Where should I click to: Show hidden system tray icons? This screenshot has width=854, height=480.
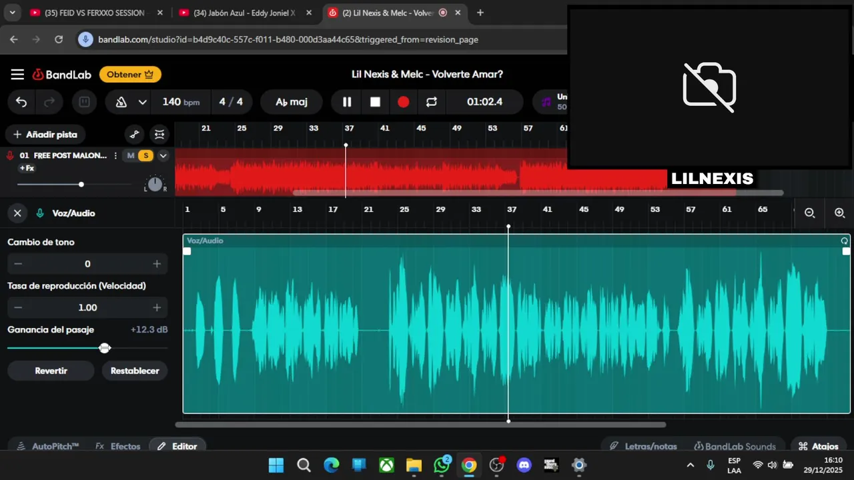(691, 465)
